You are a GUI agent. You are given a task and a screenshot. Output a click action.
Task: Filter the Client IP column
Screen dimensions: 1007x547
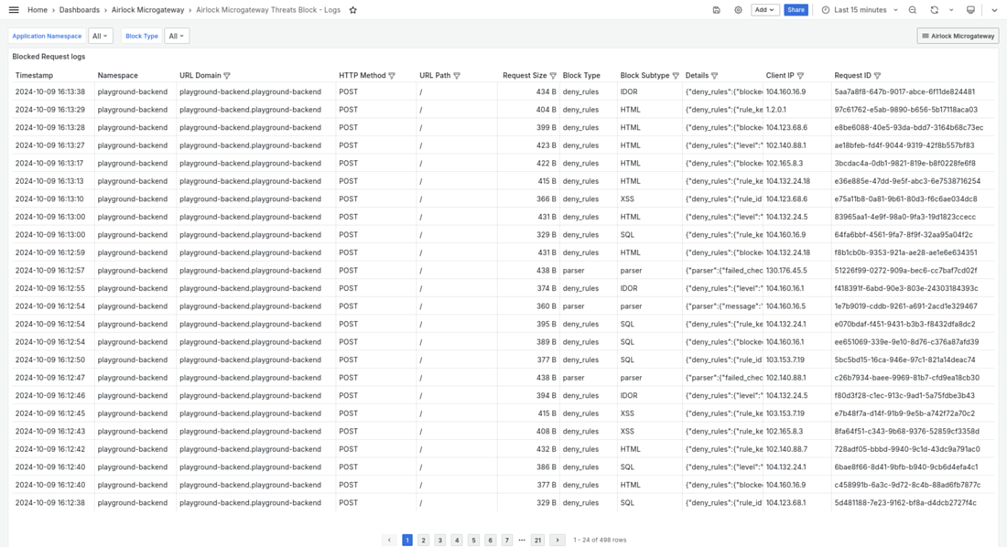click(x=800, y=76)
